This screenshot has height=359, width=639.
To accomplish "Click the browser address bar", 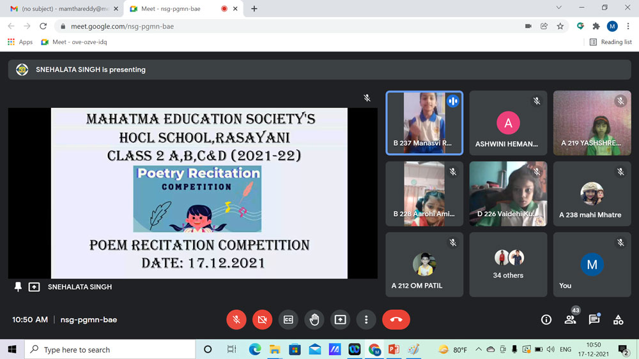I will [x=288, y=26].
